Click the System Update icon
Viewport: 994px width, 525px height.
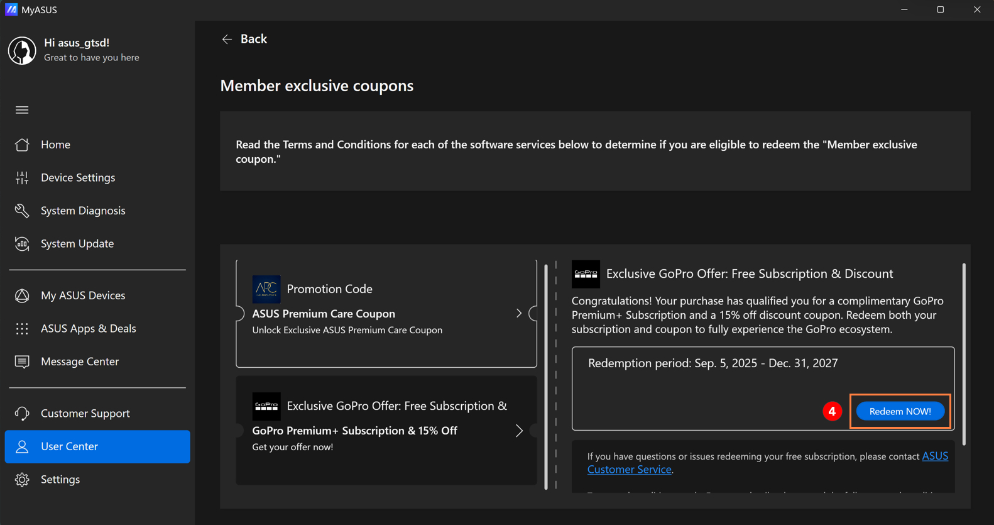point(22,244)
